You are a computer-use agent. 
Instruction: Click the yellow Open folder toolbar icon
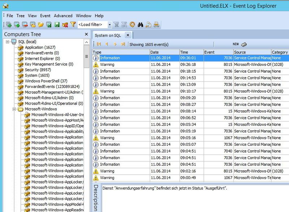point(41,25)
